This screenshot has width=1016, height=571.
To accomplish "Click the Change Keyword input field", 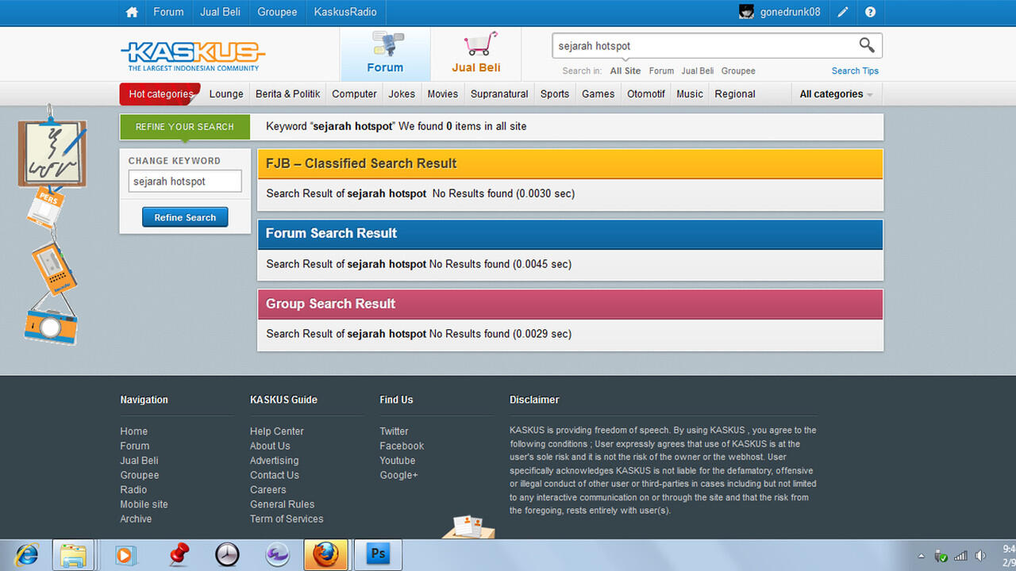I will coord(185,182).
